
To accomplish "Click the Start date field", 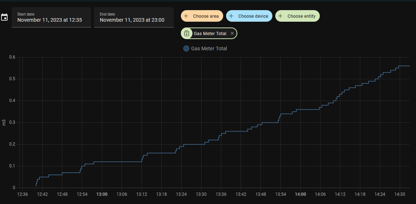I will [51, 17].
